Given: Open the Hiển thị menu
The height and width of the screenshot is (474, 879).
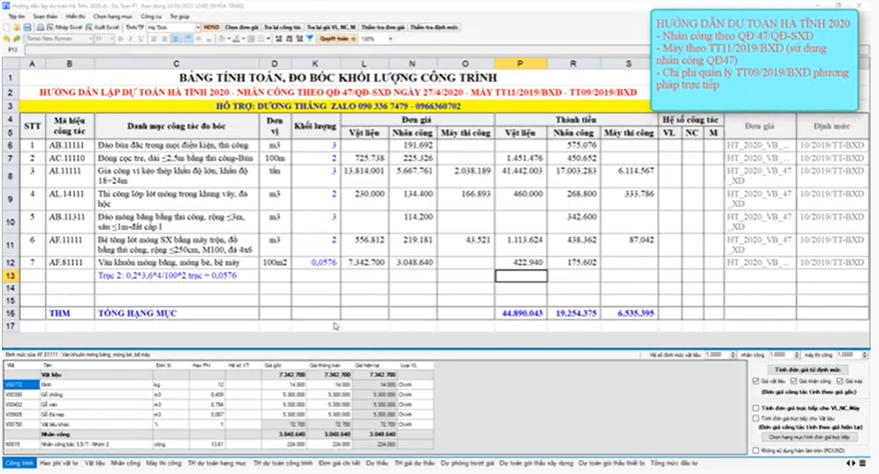Looking at the screenshot, I should 75,17.
